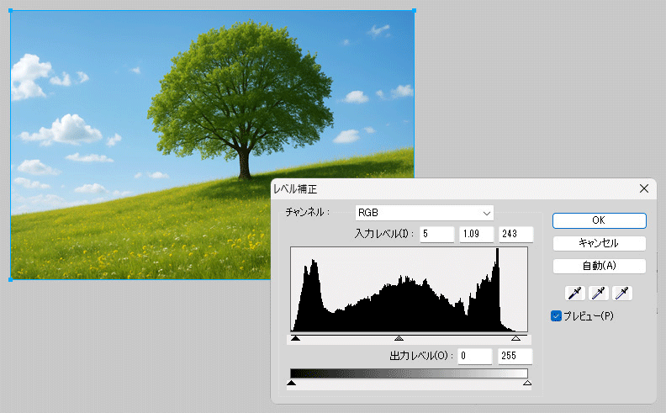
Task: Click the bottom-left selection handle of image
Action: coord(11,279)
